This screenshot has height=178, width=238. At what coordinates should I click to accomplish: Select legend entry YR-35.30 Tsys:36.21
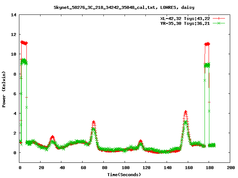click(185, 23)
